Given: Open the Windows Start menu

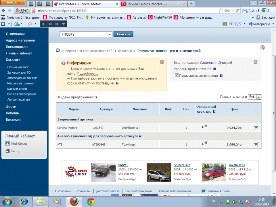Looking at the screenshot, I should 7,202.
